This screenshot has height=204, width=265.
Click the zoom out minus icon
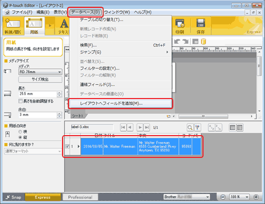click(x=223, y=197)
